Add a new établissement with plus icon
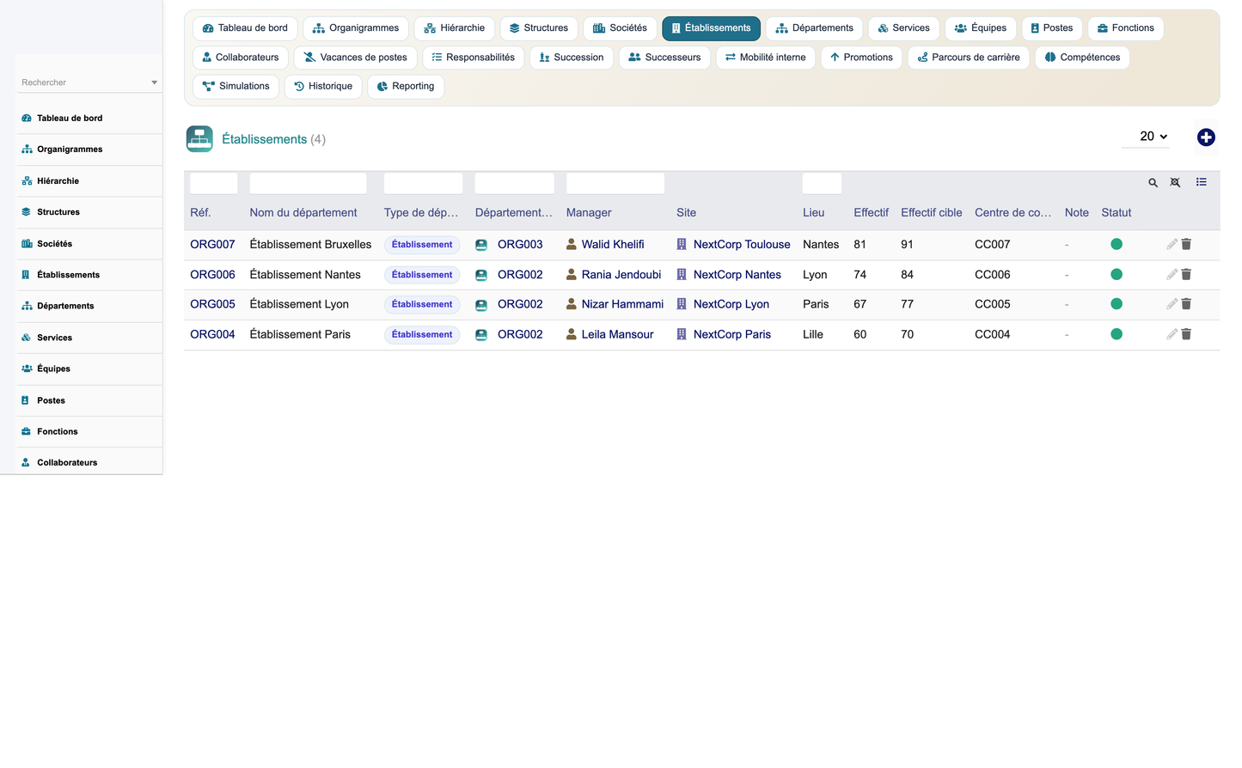This screenshot has height=768, width=1242. 1206,137
